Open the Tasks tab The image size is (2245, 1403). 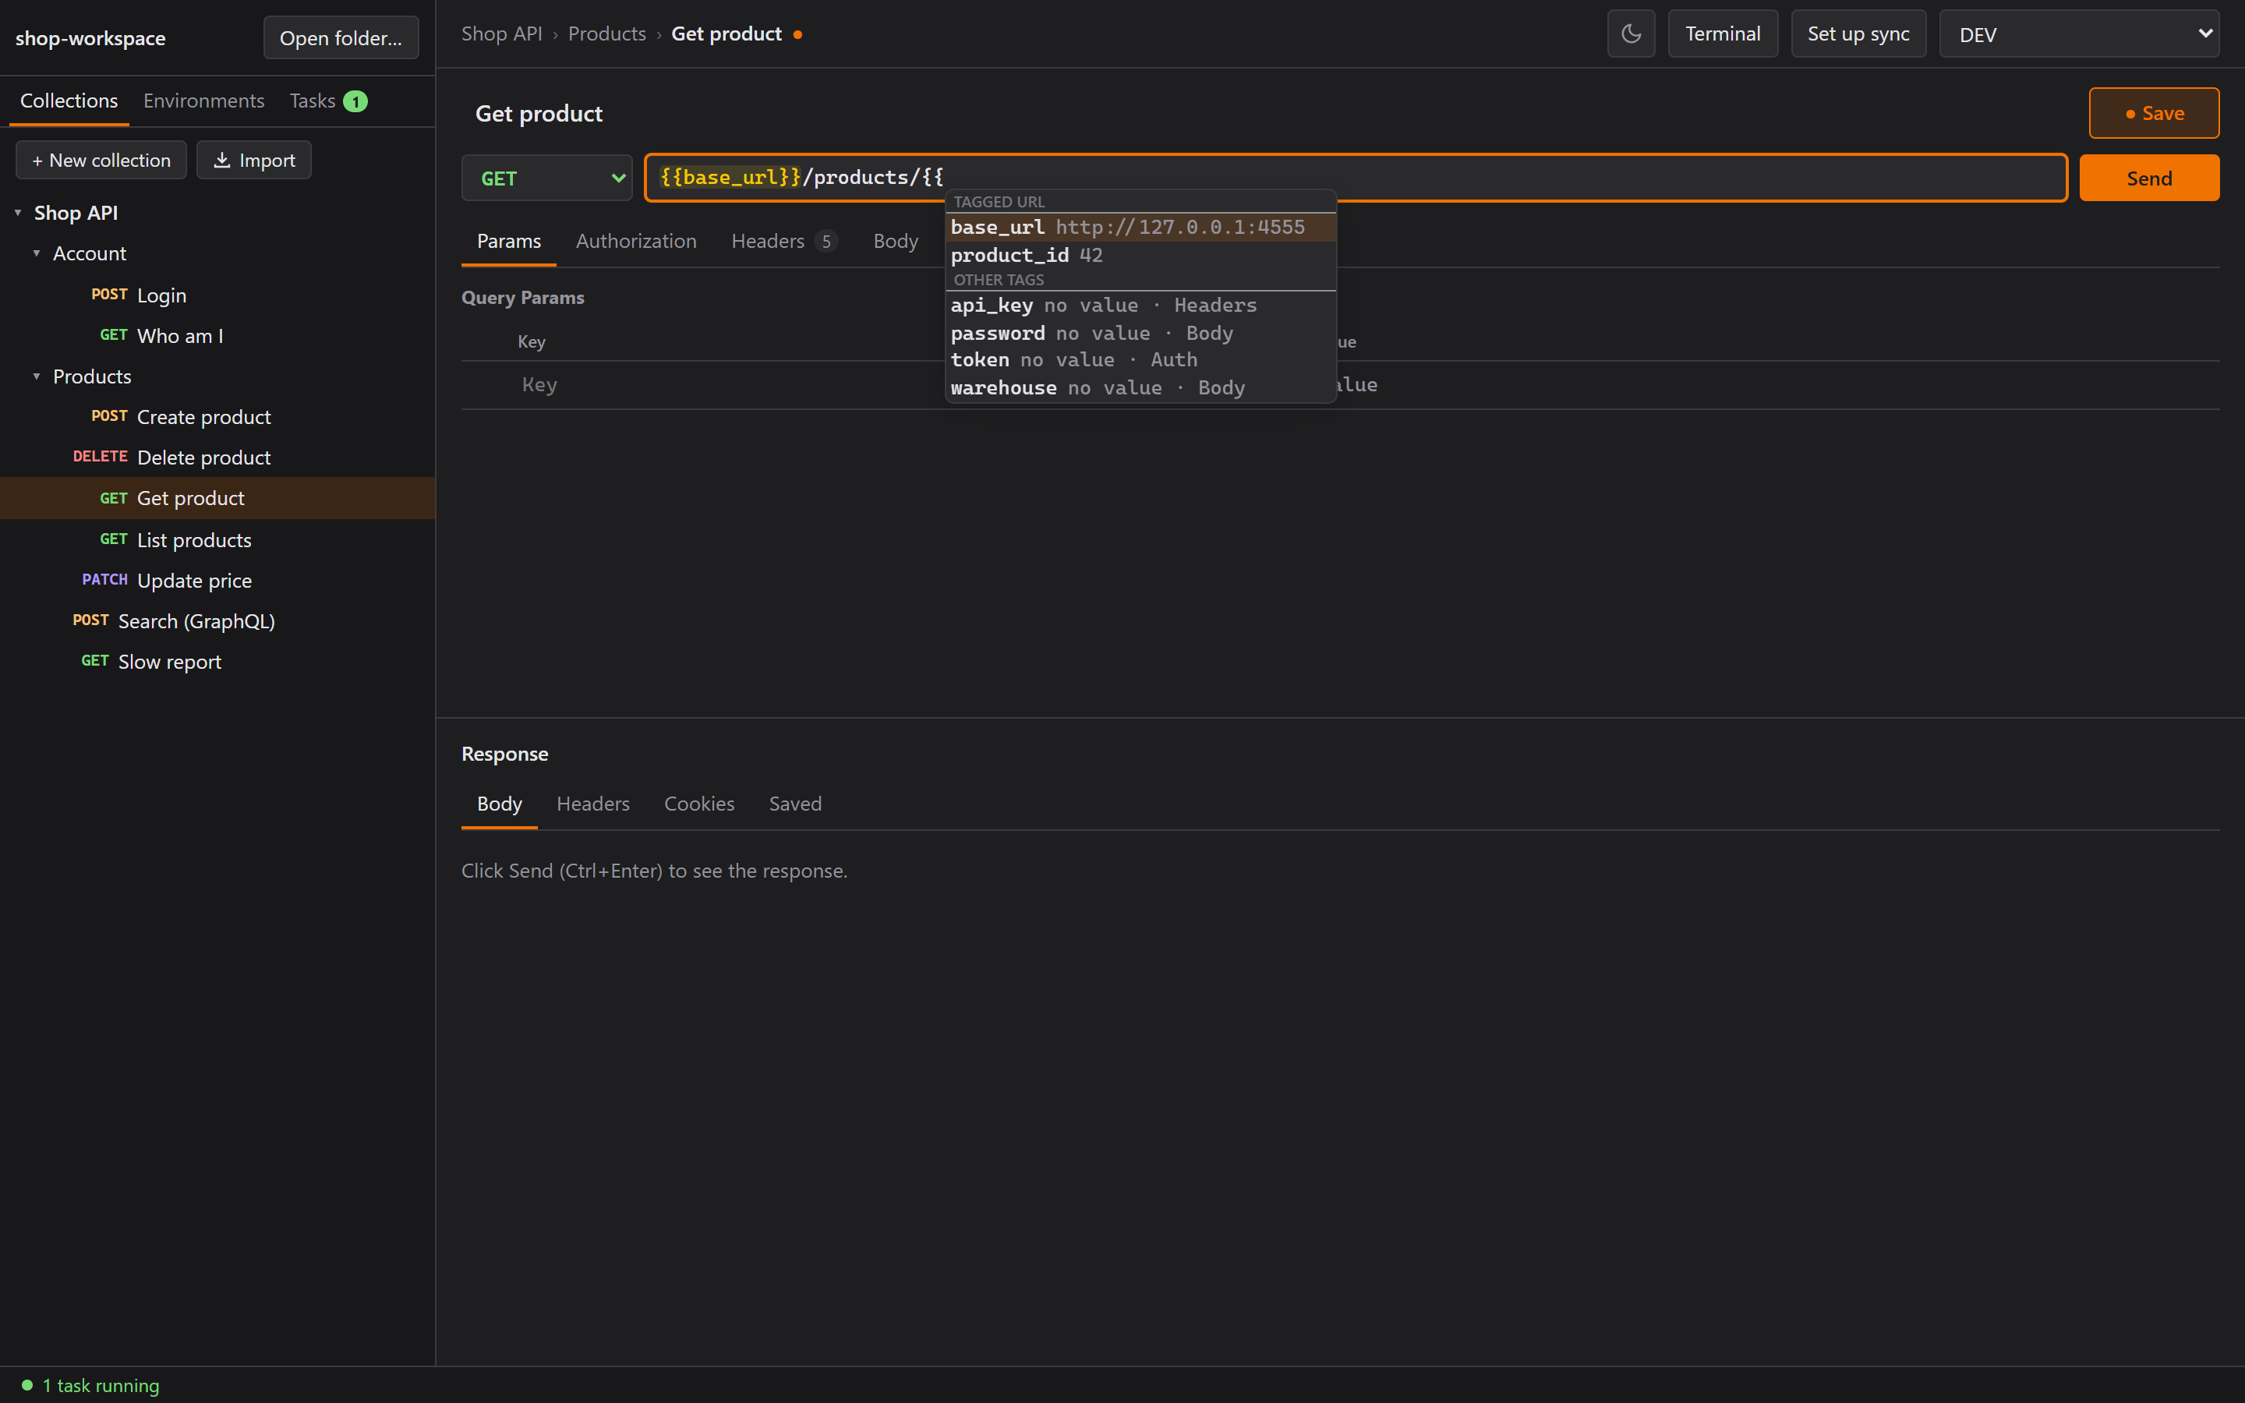[x=328, y=101]
